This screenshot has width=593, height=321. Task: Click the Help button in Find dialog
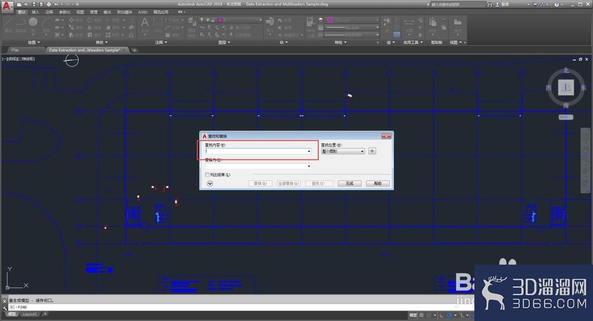click(377, 183)
